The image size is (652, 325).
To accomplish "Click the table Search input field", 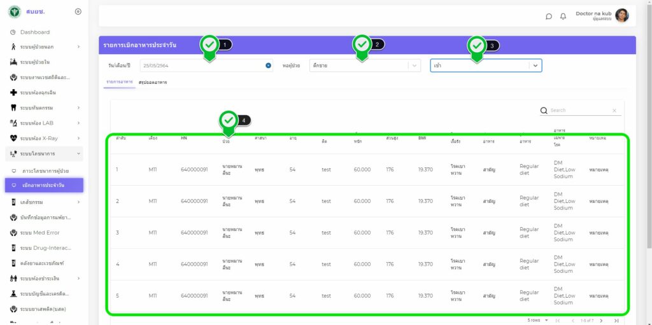I will point(579,111).
